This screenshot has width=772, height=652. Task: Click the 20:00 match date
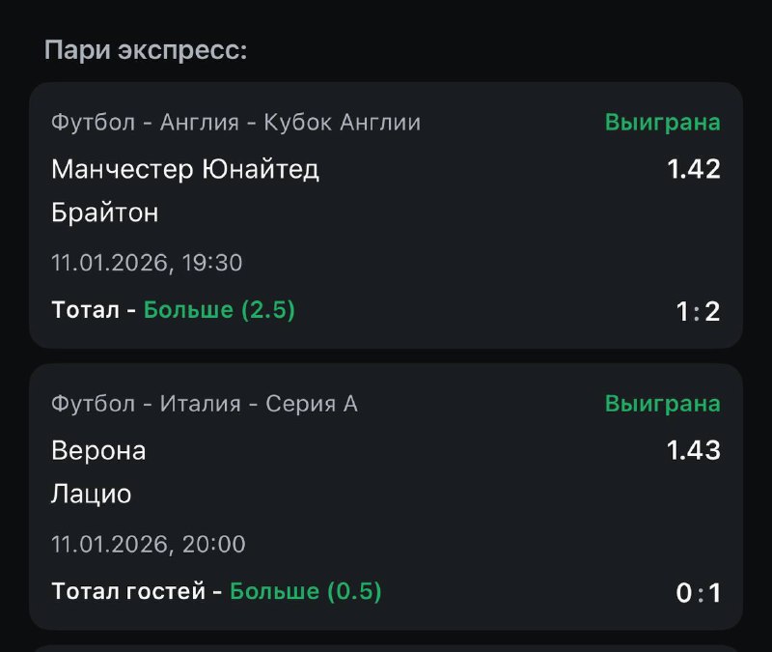pyautogui.click(x=149, y=544)
